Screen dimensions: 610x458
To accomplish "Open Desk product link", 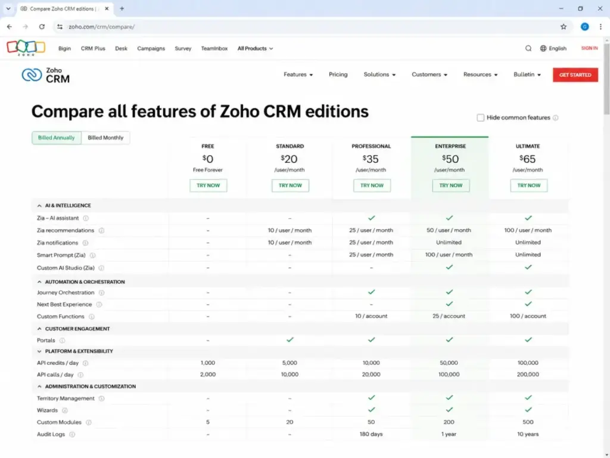I will [121, 48].
